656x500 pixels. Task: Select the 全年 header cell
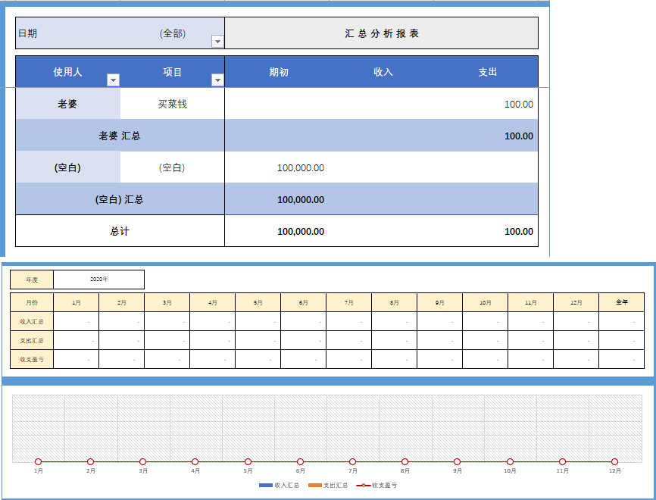point(622,302)
